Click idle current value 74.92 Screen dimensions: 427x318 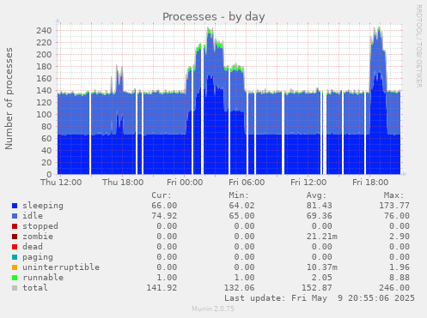164,216
